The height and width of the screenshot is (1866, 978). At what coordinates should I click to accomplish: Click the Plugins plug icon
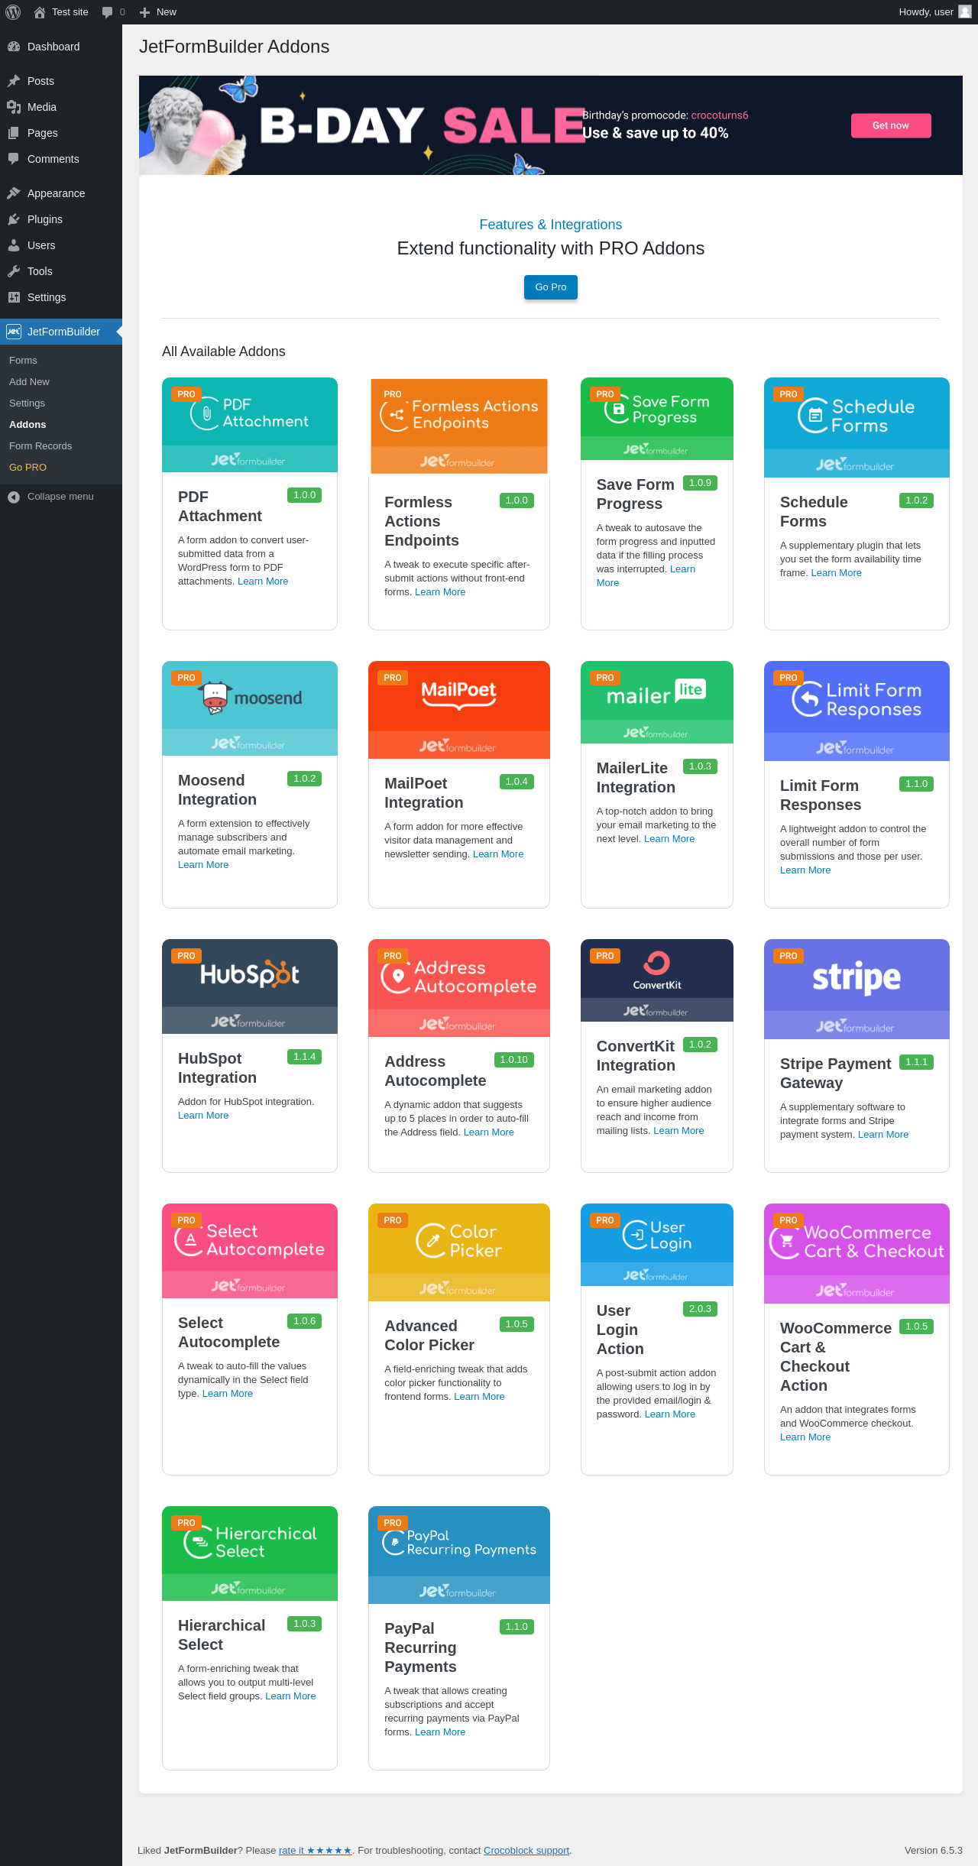point(14,219)
